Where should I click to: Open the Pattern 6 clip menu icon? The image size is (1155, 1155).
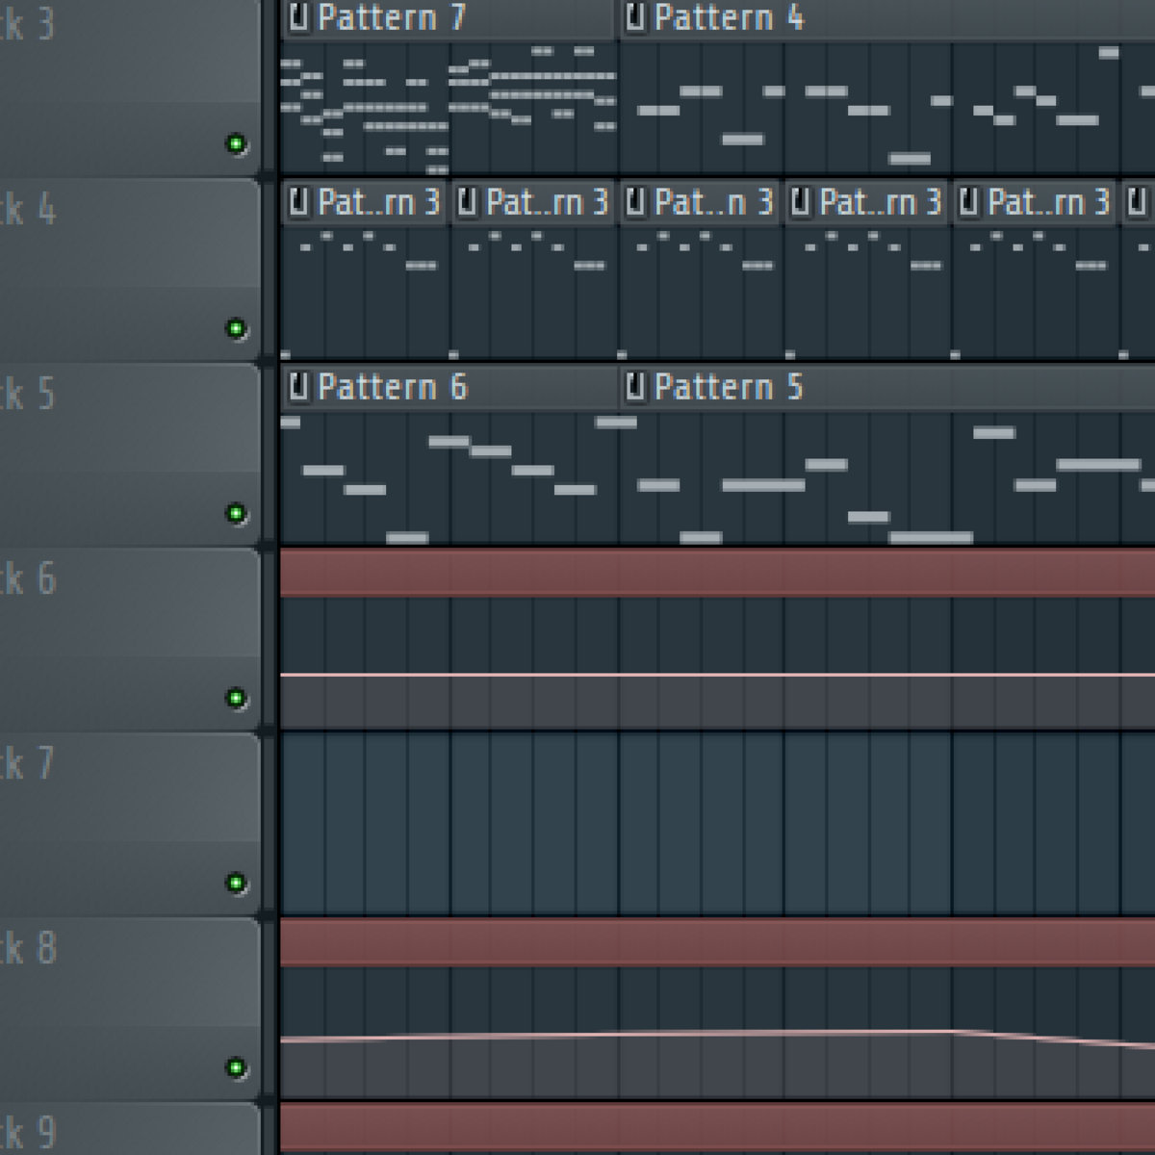pyautogui.click(x=298, y=387)
